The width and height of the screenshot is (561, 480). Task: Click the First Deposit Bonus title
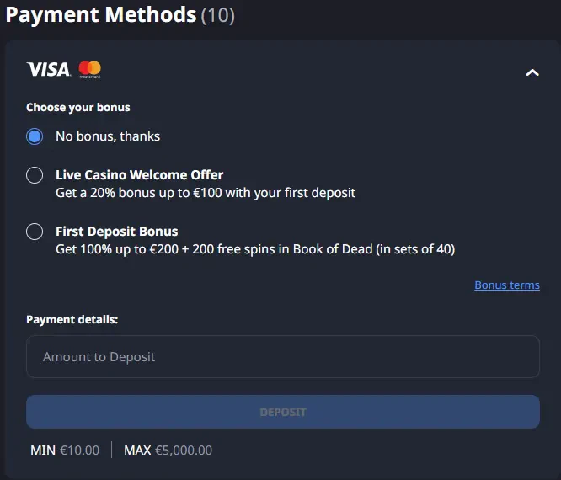[116, 232]
